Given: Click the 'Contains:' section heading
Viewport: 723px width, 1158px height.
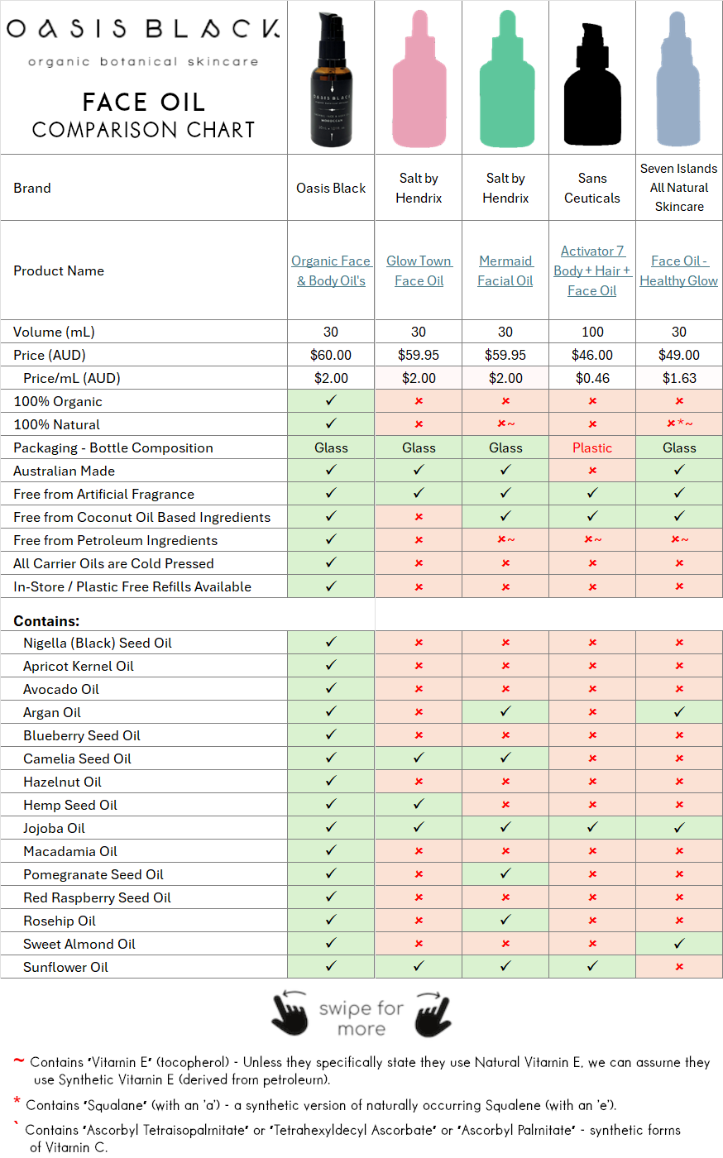Looking at the screenshot, I should 46,621.
